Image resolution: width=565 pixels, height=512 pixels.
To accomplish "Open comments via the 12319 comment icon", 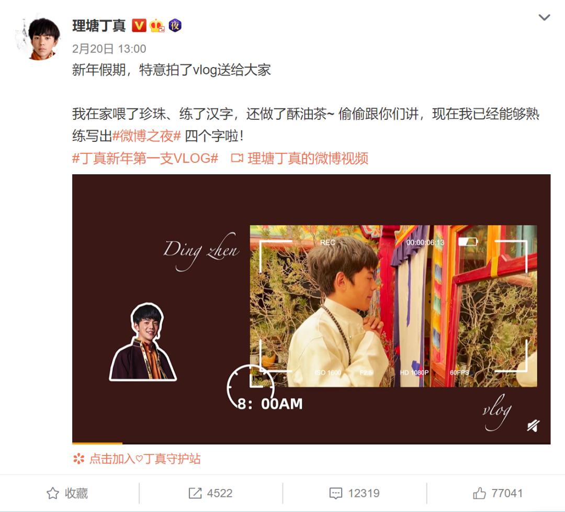I will (x=355, y=493).
